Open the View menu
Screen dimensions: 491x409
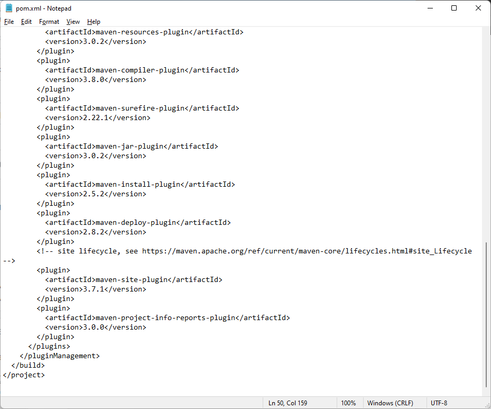(73, 22)
